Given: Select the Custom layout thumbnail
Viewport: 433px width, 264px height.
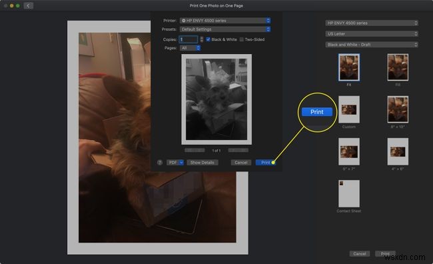Looking at the screenshot, I should point(349,109).
